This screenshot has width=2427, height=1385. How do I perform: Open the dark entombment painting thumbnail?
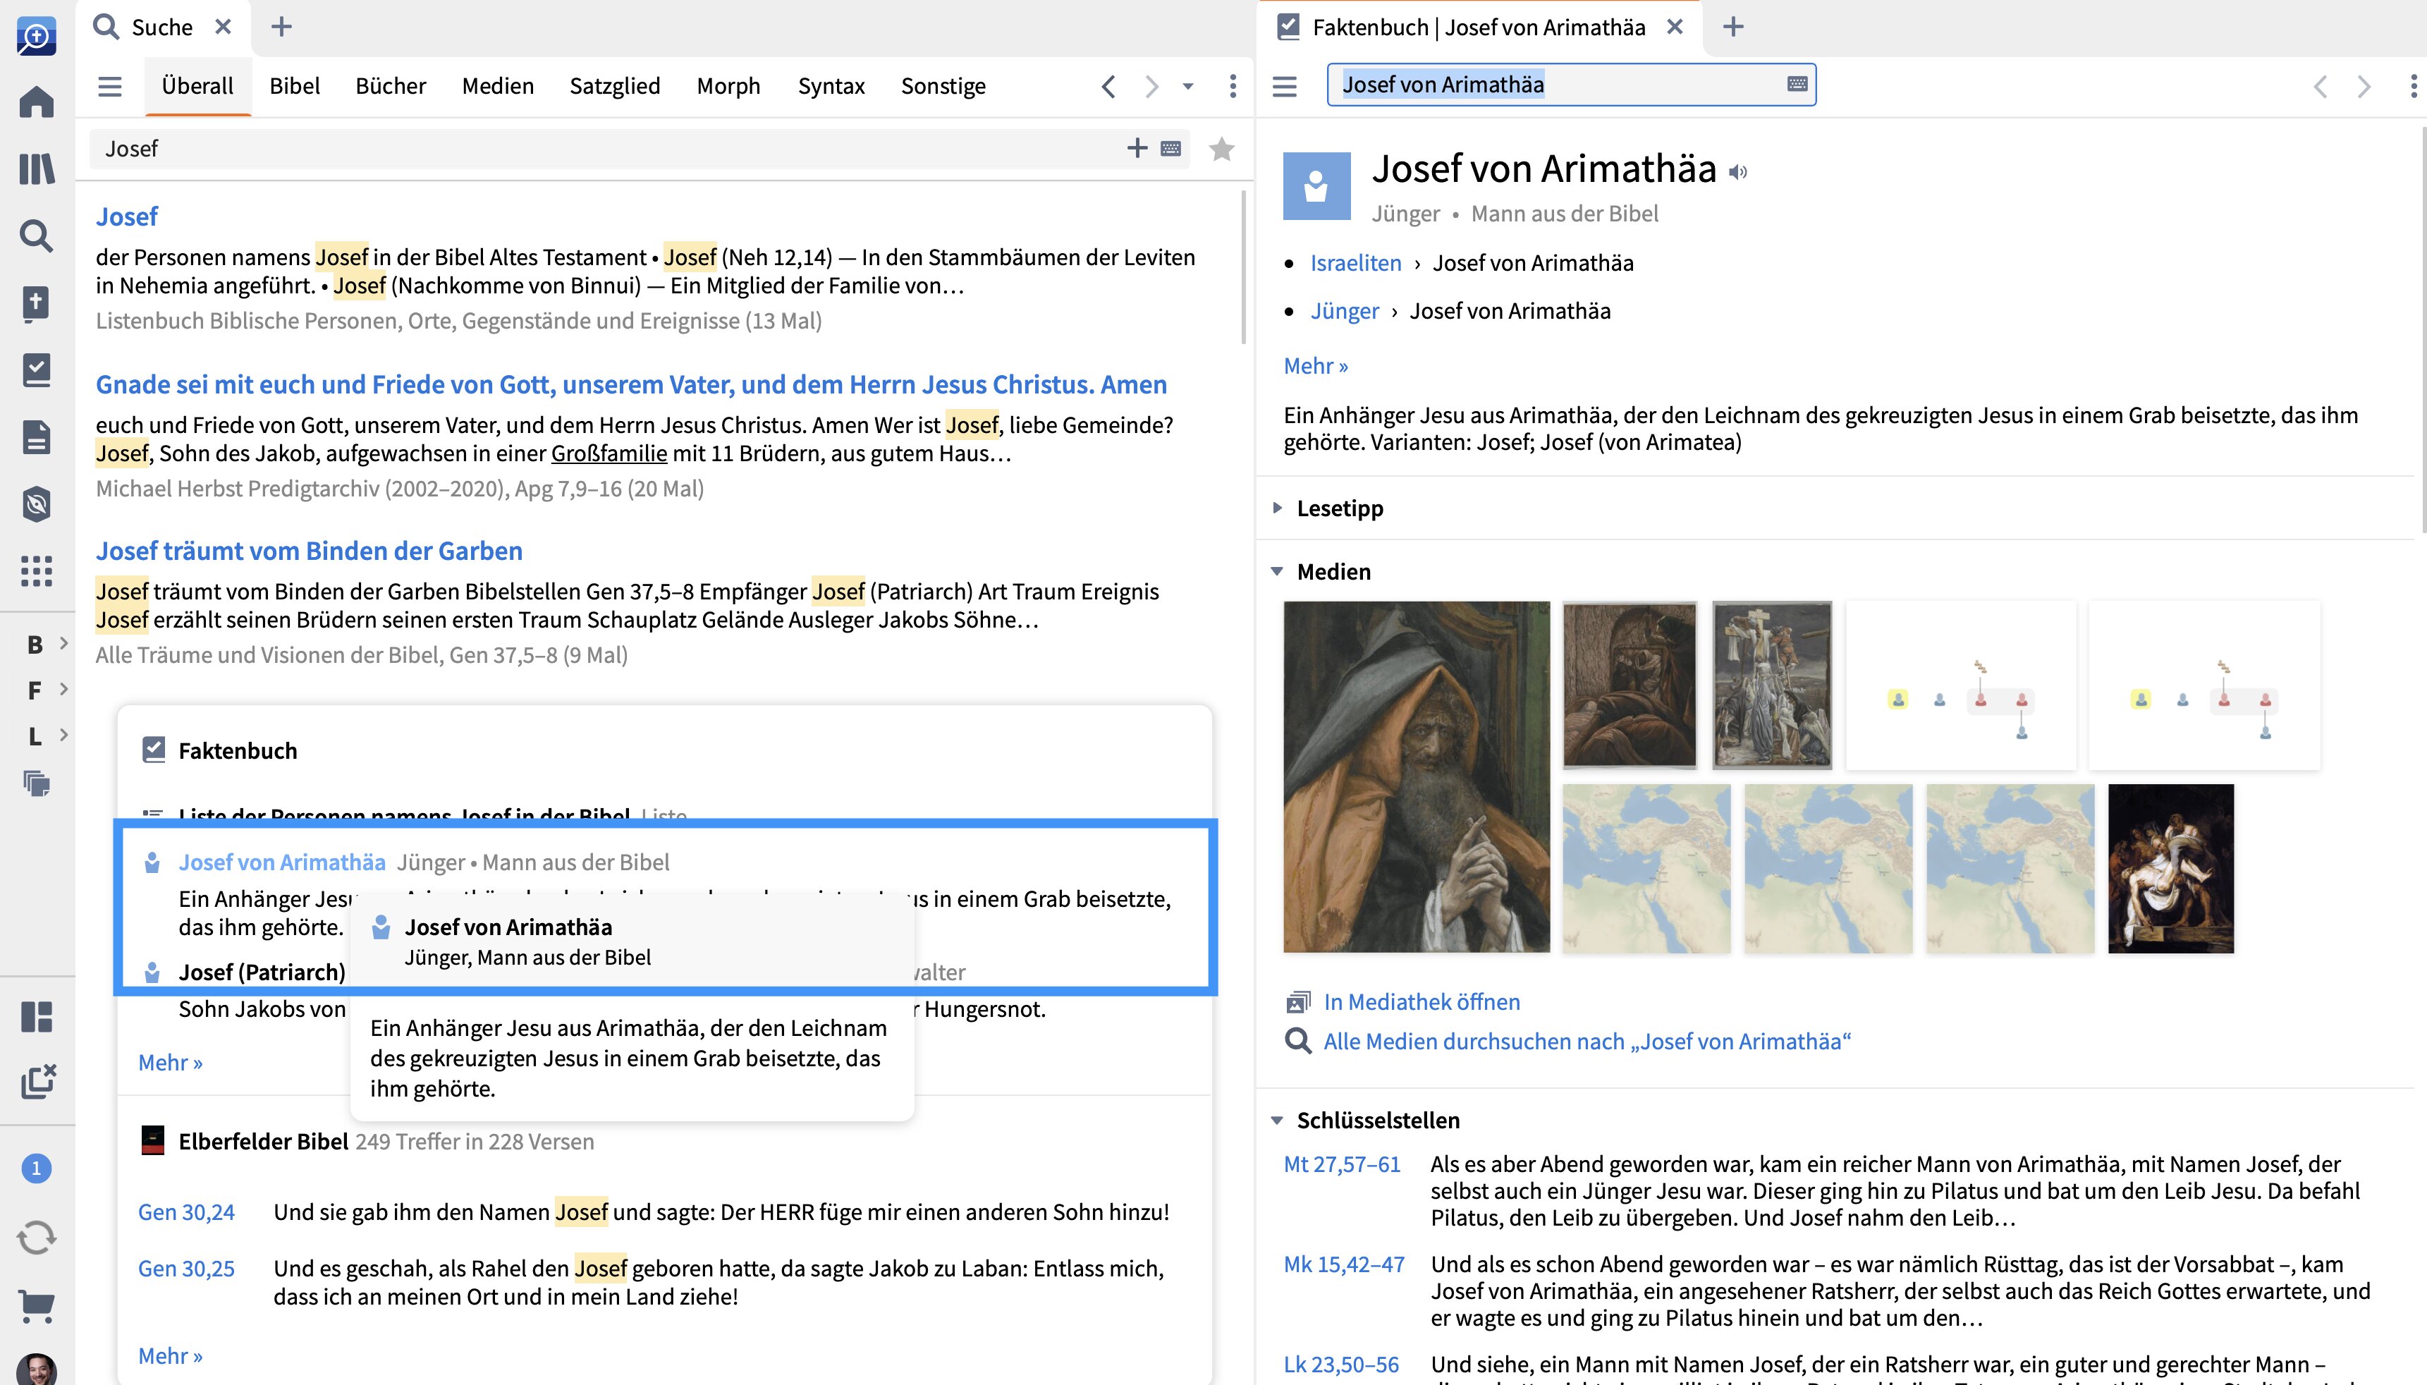pos(2170,869)
